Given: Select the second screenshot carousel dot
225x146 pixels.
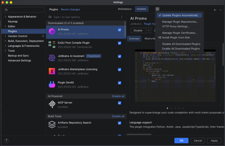Looking at the screenshot, I should (x=171, y=108).
